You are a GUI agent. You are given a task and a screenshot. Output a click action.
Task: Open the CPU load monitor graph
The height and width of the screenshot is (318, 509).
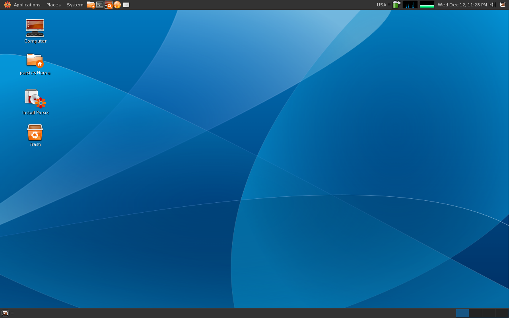pyautogui.click(x=410, y=5)
